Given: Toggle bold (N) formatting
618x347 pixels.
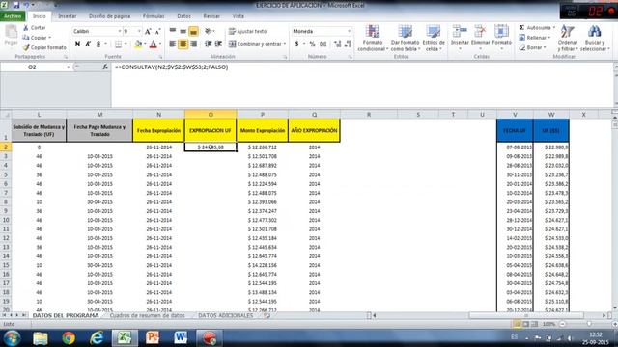Looking at the screenshot, I should [x=77, y=44].
